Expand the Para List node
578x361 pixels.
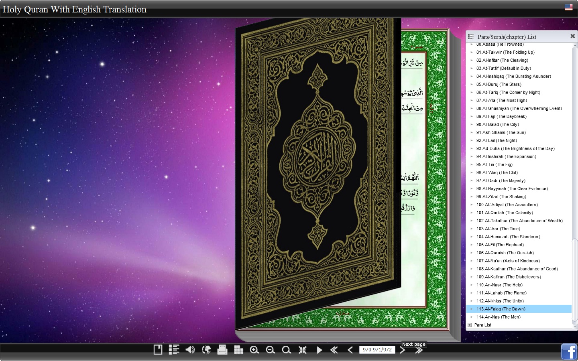pos(470,325)
